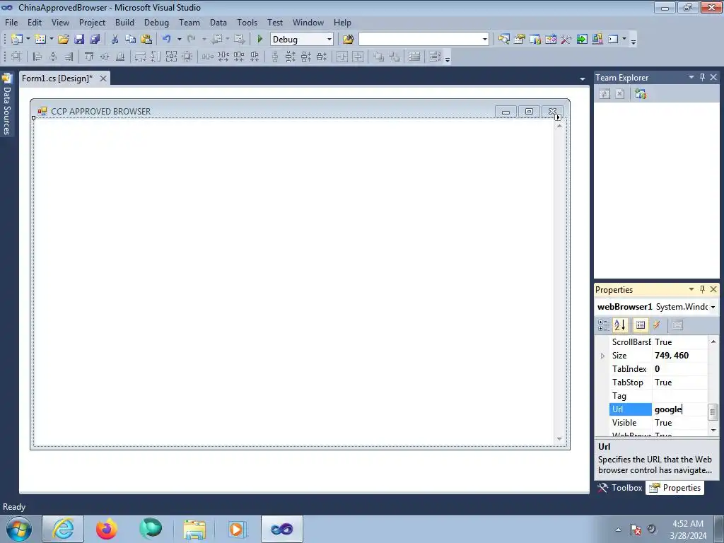The height and width of the screenshot is (543, 724).
Task: Click the Windows Start button
Action: (19, 529)
